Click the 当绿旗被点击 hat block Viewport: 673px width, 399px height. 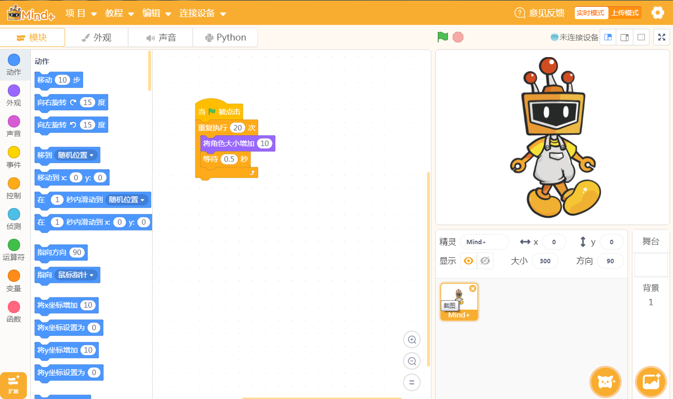point(219,110)
